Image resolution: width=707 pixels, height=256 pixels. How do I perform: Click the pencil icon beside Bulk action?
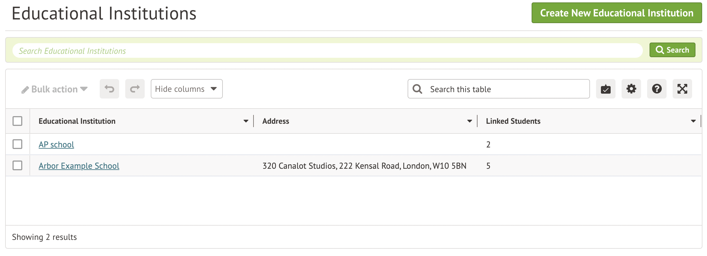[x=25, y=90]
